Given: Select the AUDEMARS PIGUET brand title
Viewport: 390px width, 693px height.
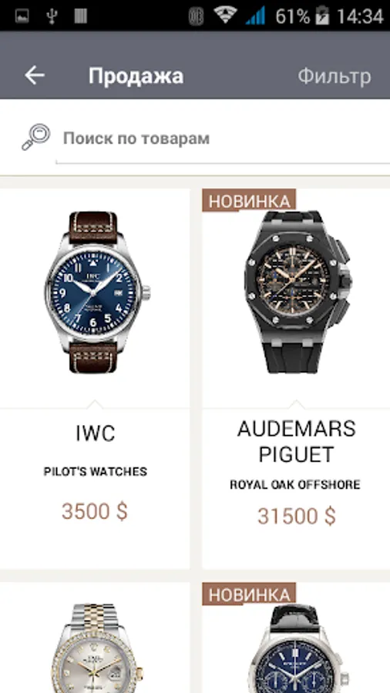Looking at the screenshot, I should (296, 441).
